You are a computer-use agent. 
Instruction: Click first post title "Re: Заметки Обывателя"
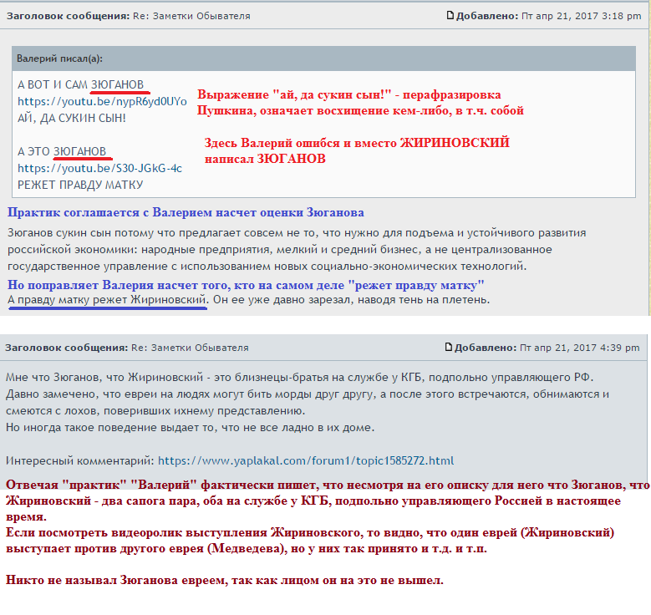pos(191,16)
